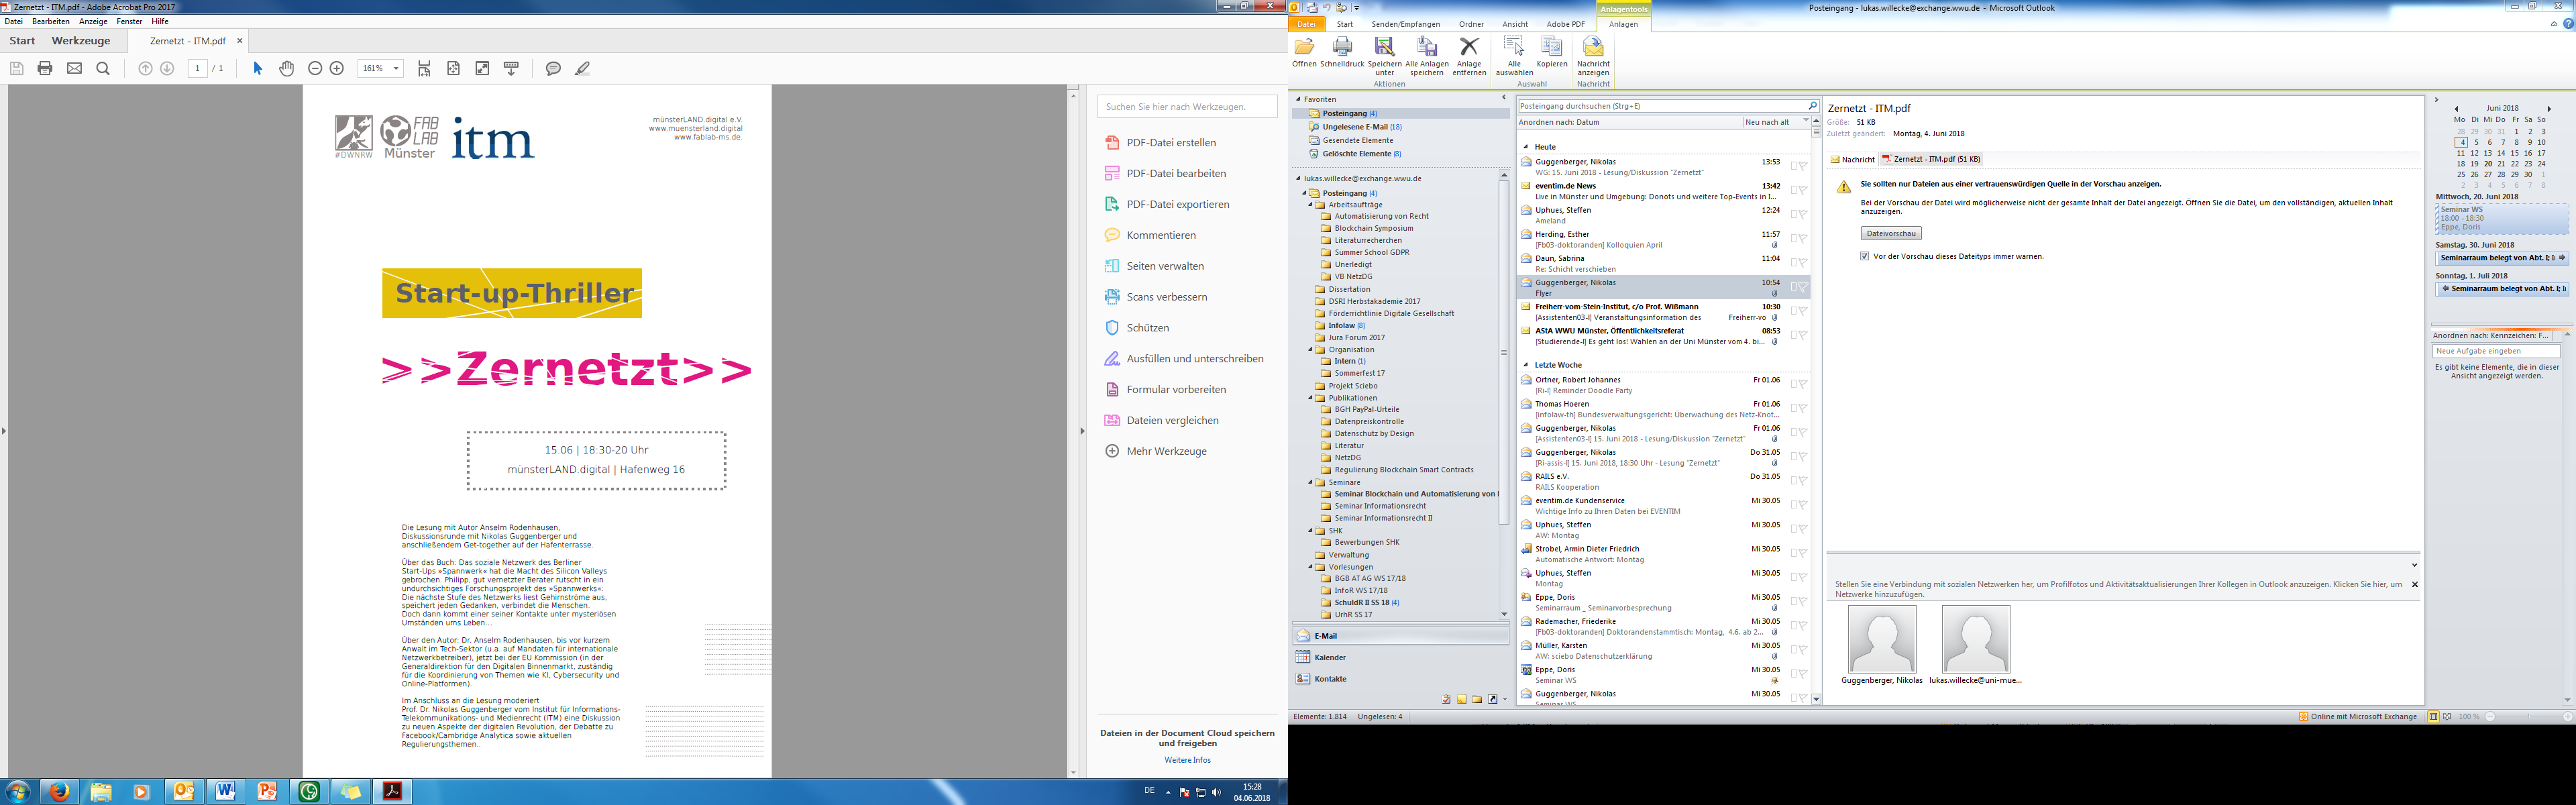Image resolution: width=2576 pixels, height=805 pixels.
Task: Activate the hand pan tool in Acrobat
Action: [287, 68]
